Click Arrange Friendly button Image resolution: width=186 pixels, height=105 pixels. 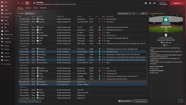[x=141, y=101]
